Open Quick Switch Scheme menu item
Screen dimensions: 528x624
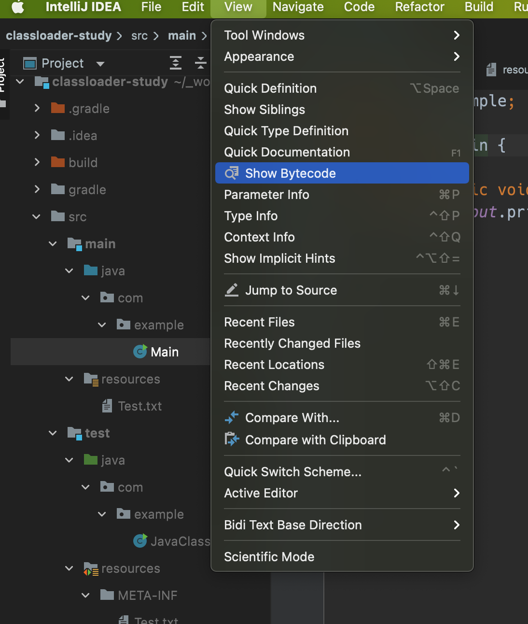(342, 472)
